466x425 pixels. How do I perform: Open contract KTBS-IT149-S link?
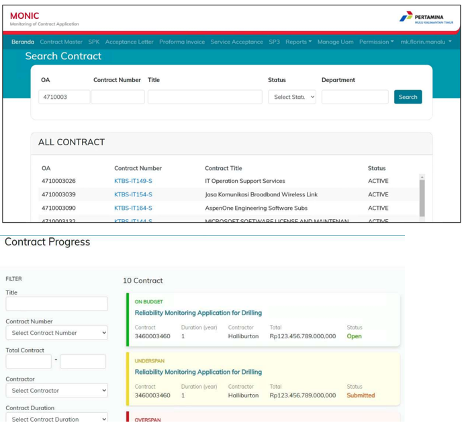pyautogui.click(x=133, y=181)
